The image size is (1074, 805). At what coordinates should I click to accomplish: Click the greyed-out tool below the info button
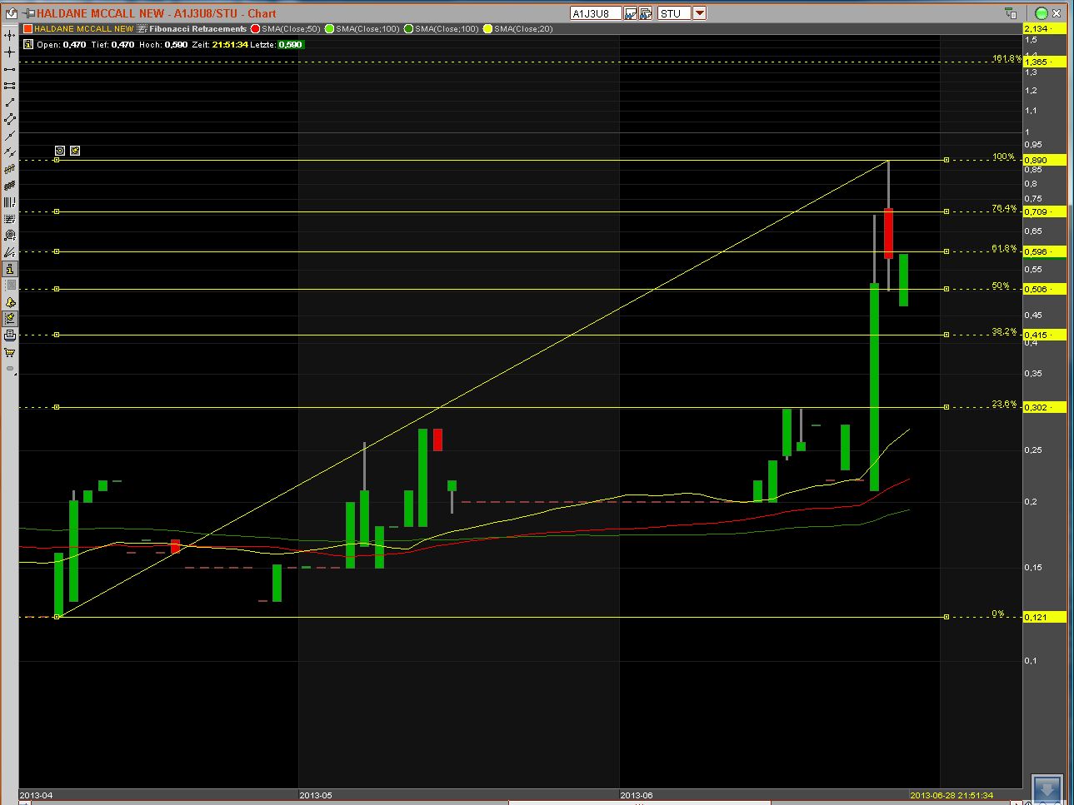pos(10,286)
